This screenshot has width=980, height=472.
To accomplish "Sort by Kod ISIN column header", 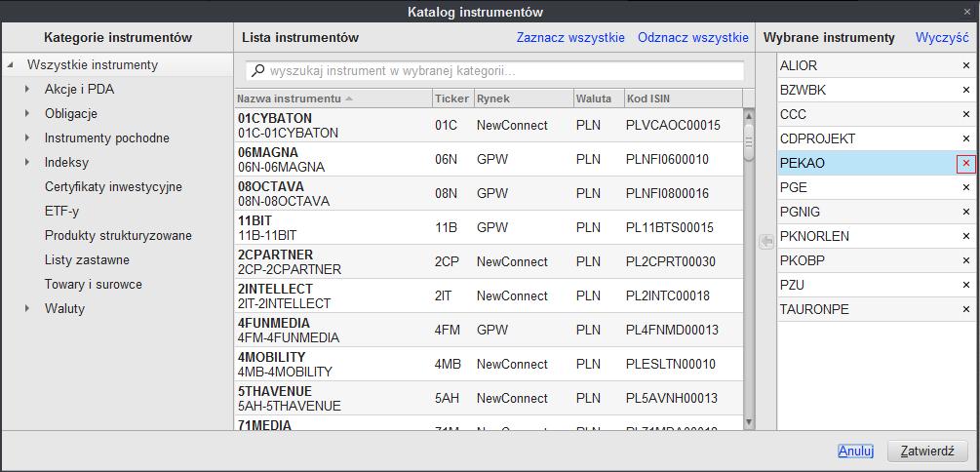I will 684,98.
